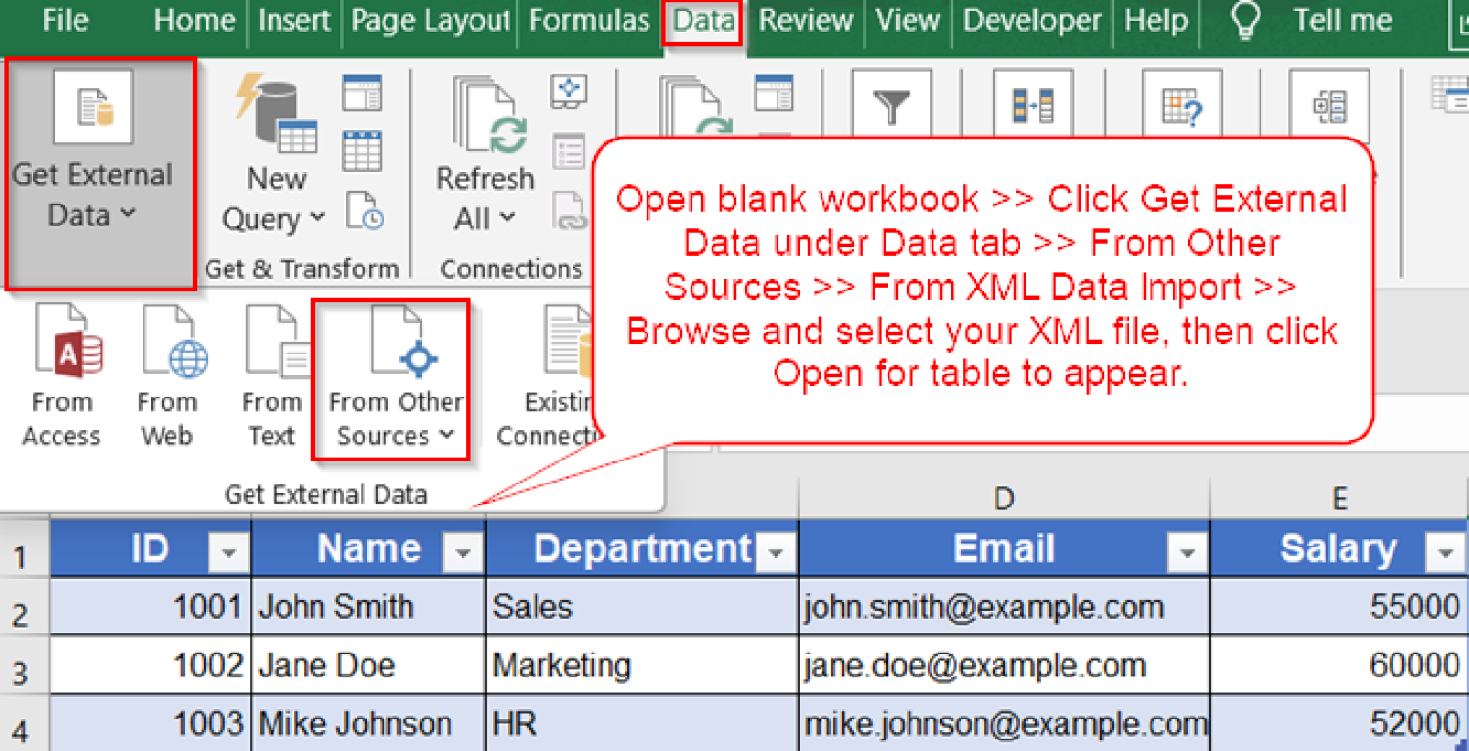The image size is (1469, 751).
Task: Open the Department column filter dropdown
Action: (777, 550)
